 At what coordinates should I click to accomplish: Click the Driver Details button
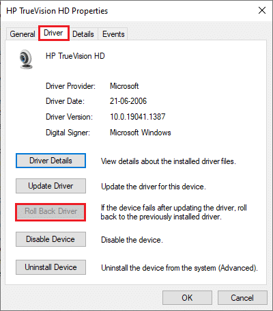point(51,161)
